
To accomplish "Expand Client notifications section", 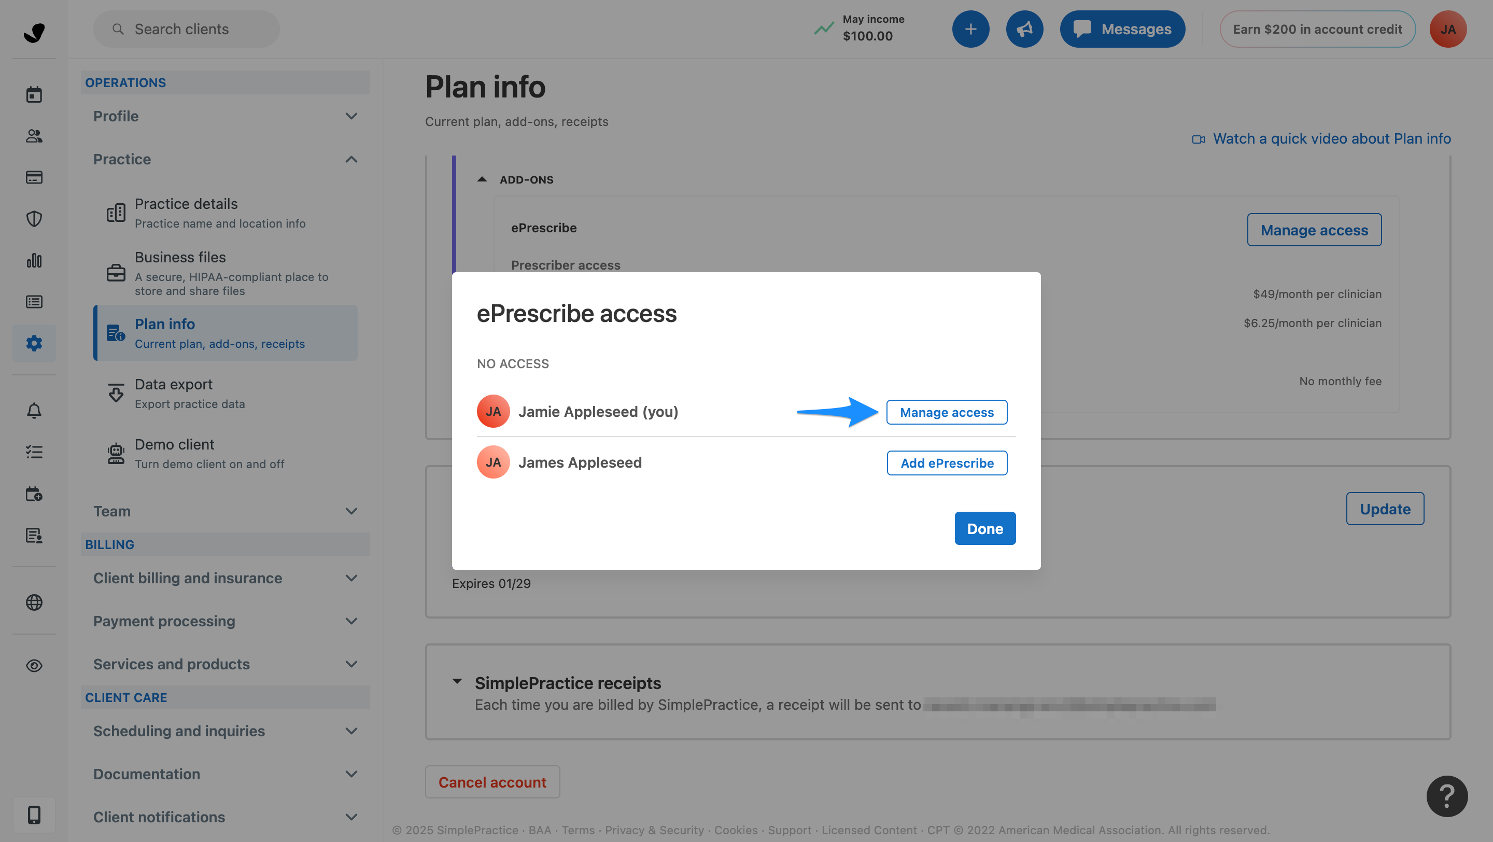I will [225, 817].
